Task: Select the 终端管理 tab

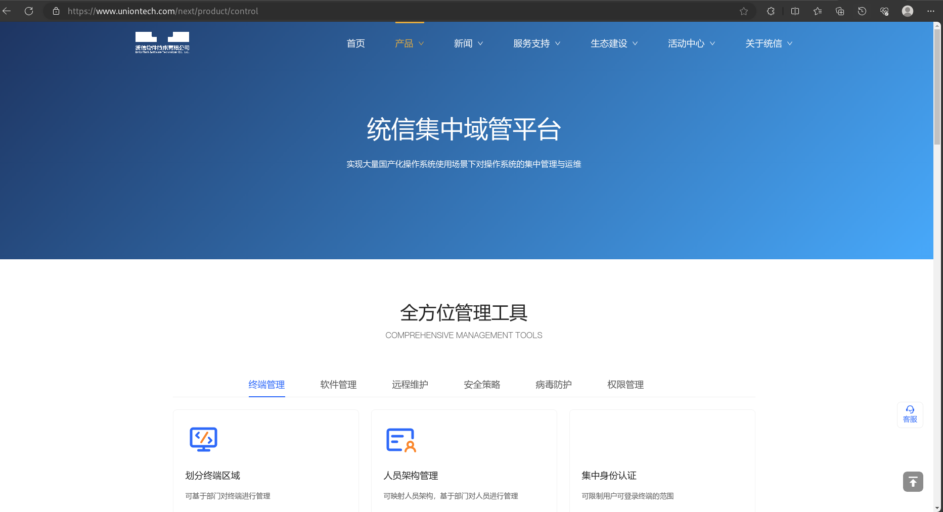Action: (x=266, y=385)
